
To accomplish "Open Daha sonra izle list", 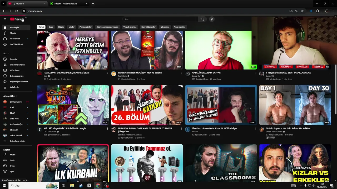I will click(16, 76).
